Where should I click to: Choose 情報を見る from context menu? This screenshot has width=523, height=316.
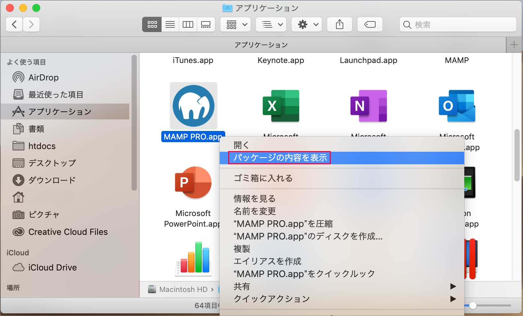pos(342,199)
